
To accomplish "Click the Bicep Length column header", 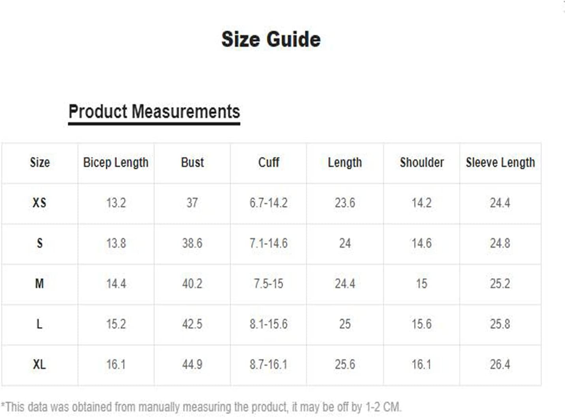I will pyautogui.click(x=116, y=162).
